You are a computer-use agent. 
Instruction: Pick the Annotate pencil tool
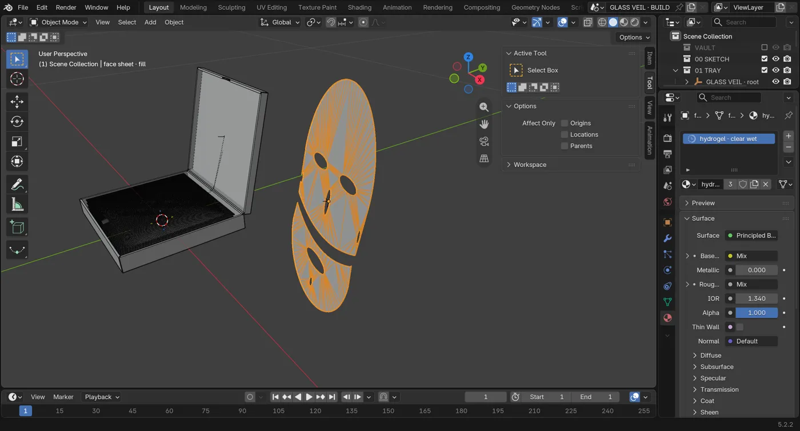click(x=17, y=185)
